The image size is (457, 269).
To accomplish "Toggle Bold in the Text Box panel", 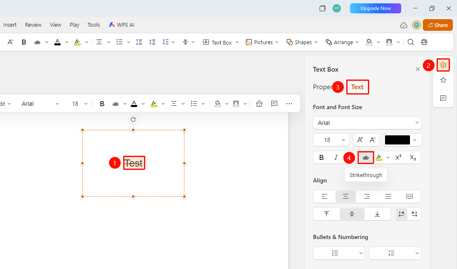I will point(321,158).
